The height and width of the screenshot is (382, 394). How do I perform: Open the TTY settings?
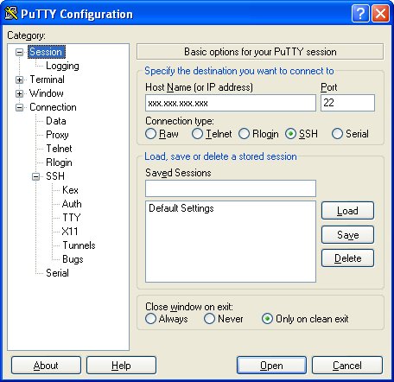click(x=72, y=218)
